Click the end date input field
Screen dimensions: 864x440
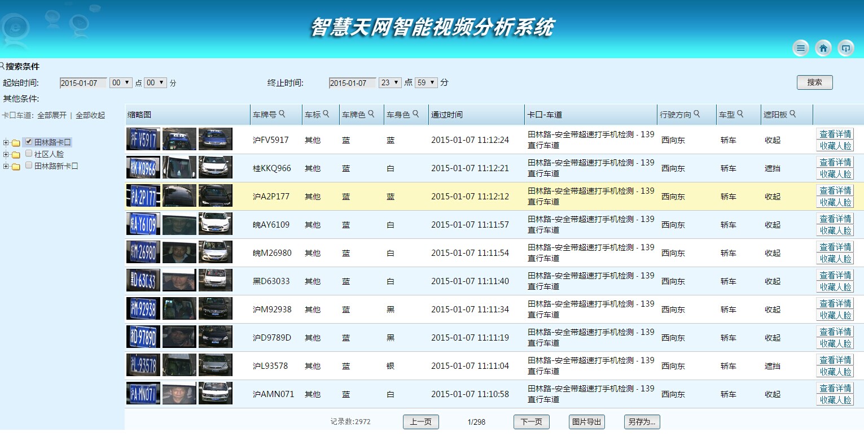click(x=352, y=83)
